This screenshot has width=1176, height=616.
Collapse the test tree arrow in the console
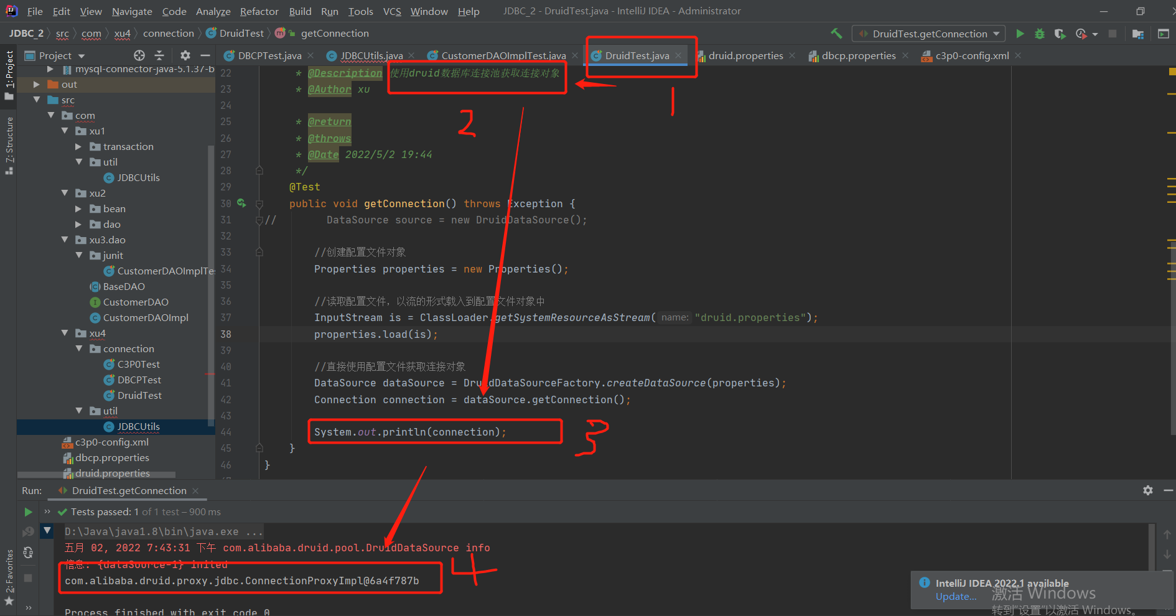point(47,531)
